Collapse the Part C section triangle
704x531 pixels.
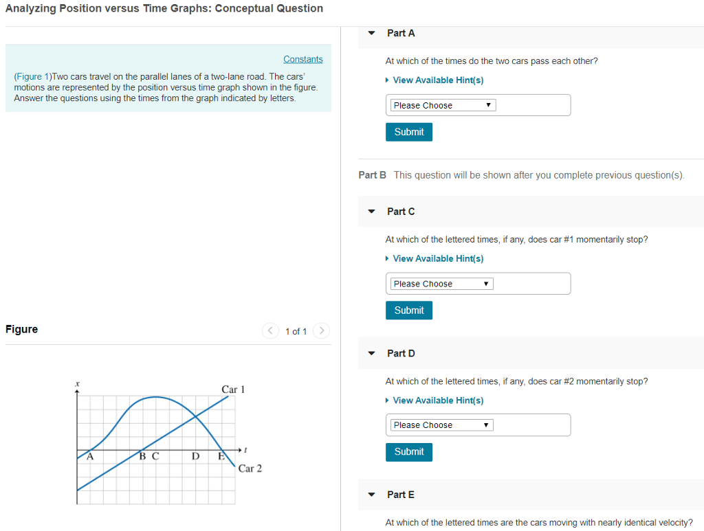coord(371,212)
